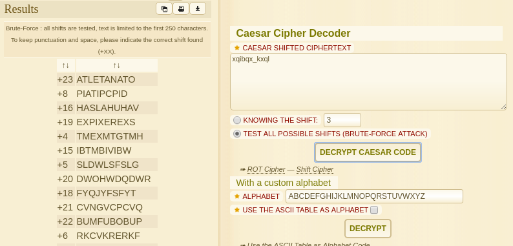Click the Caesar Shifted Ciphertext label

(297, 48)
